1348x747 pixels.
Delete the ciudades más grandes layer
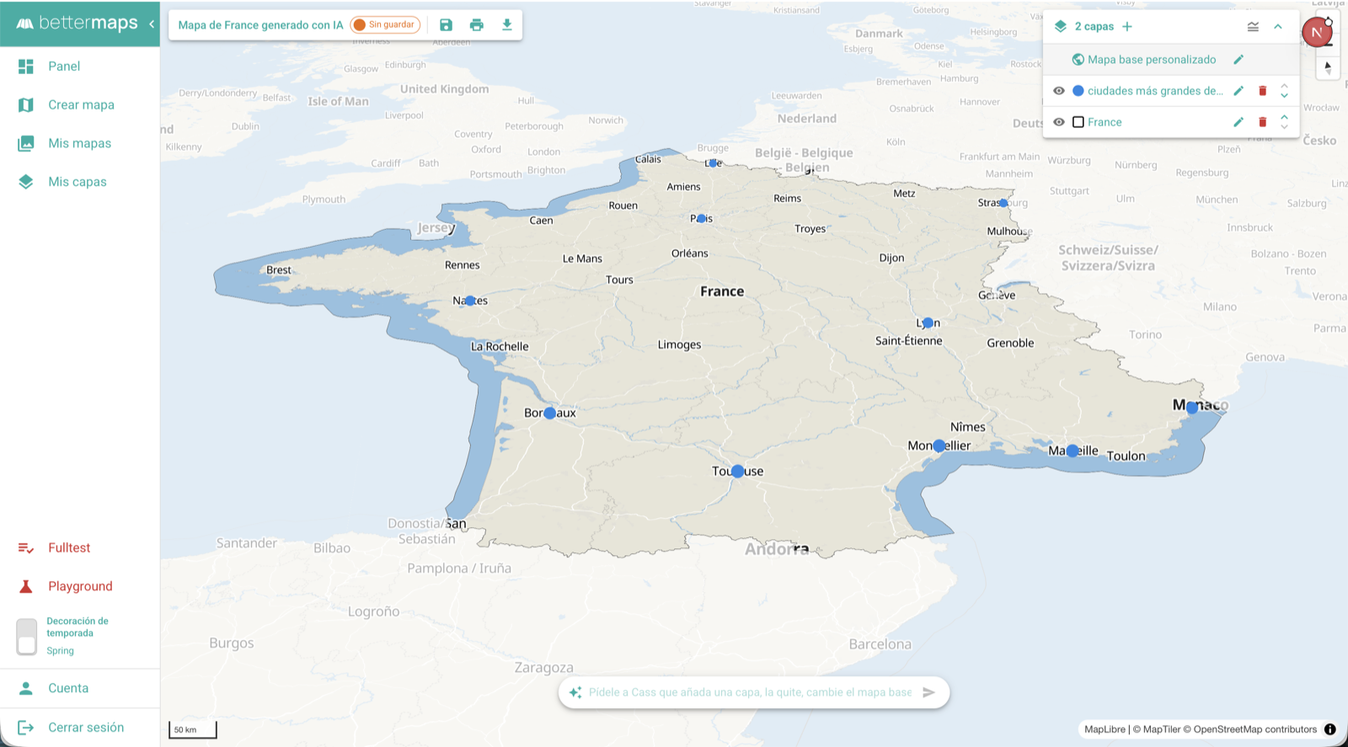pyautogui.click(x=1262, y=91)
